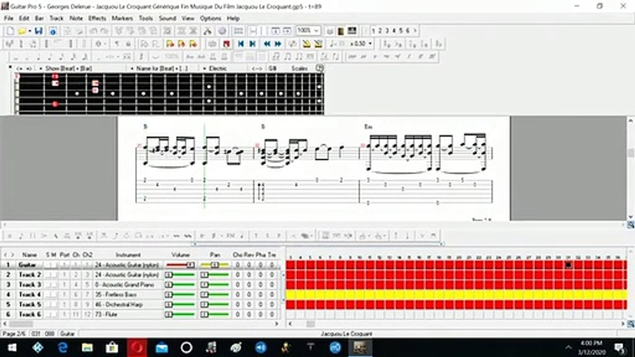Switch to track 3 using the toolbar number
The width and height of the screenshot is (635, 357).
[x=387, y=31]
